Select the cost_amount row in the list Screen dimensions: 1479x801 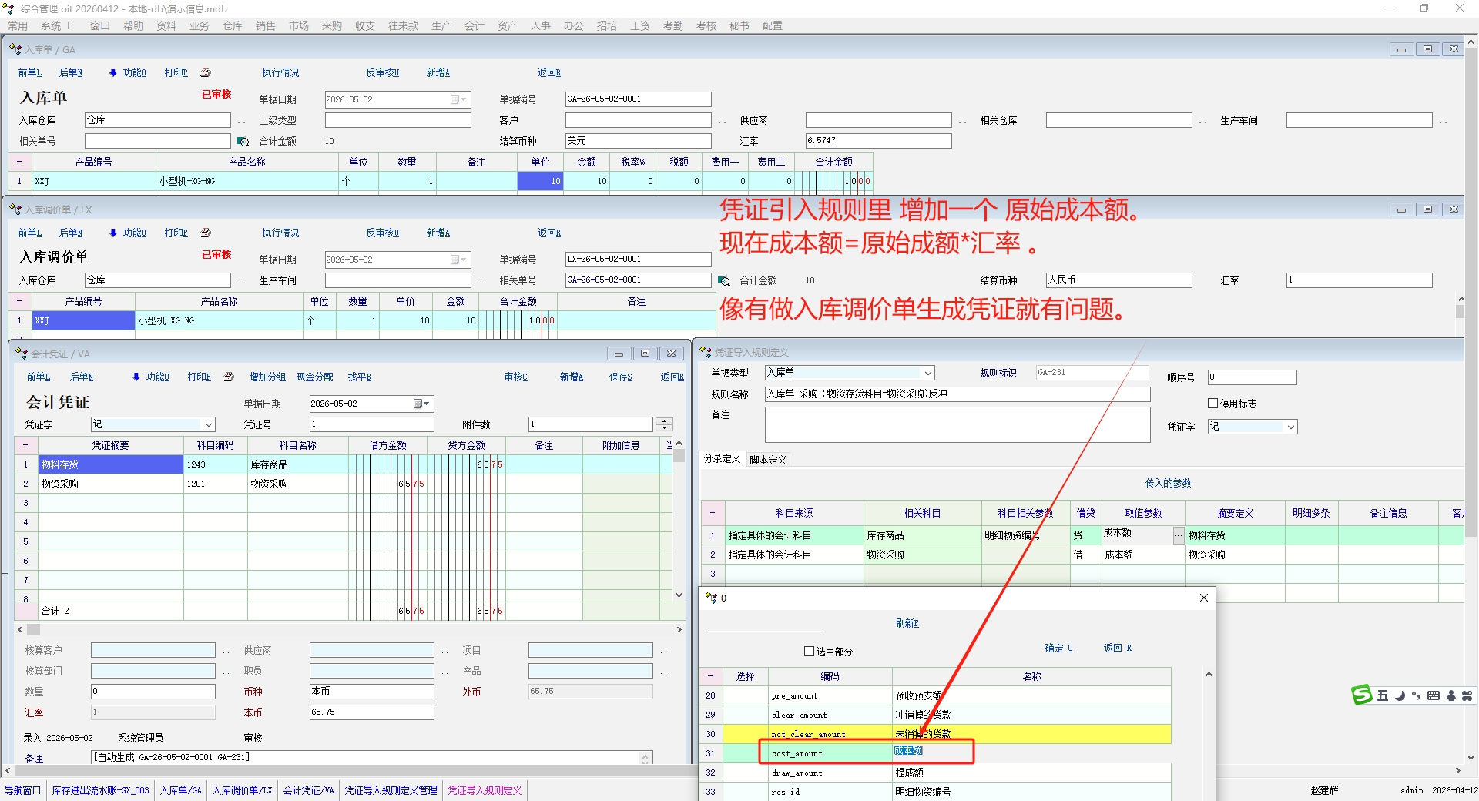coord(936,753)
